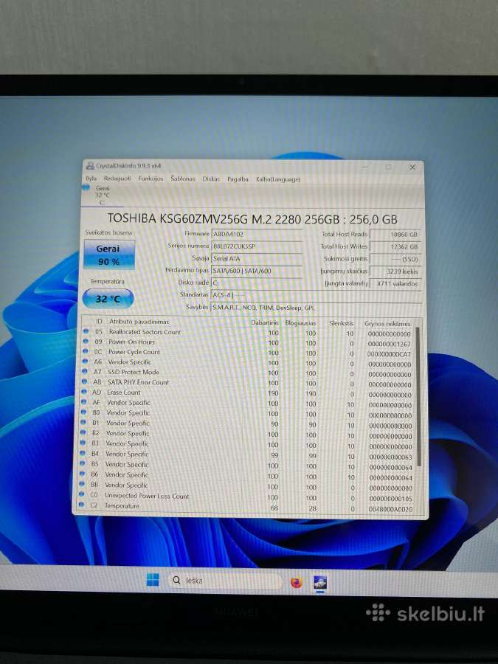Select the Reallocated Sectors Count row

click(248, 333)
